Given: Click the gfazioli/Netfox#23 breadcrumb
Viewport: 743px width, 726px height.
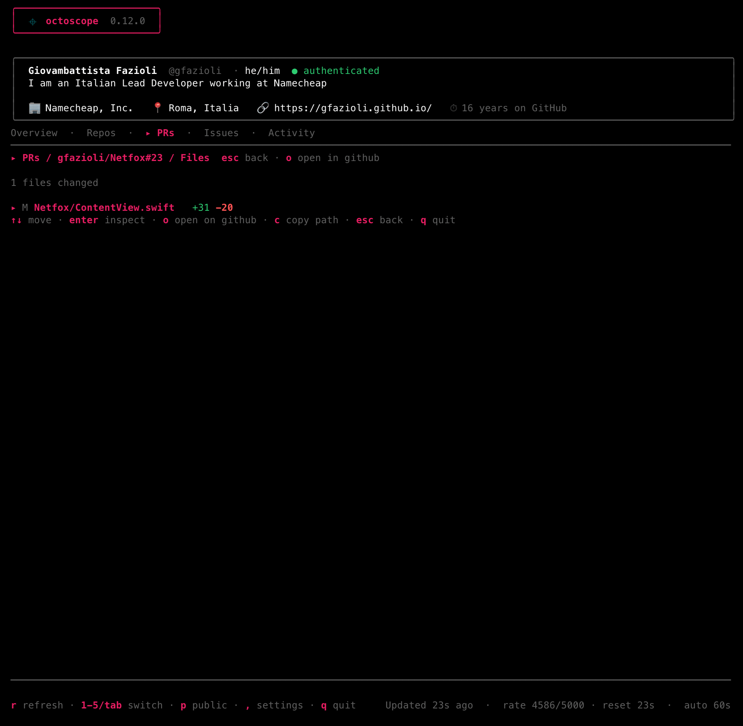Looking at the screenshot, I should point(110,158).
